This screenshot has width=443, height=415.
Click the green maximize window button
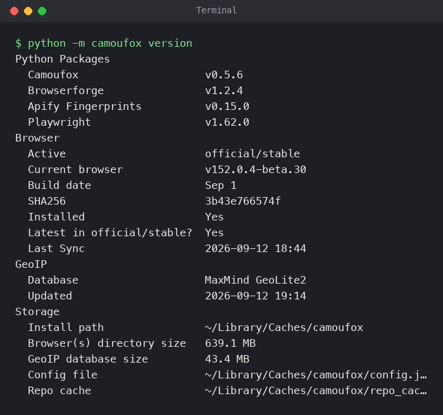click(42, 11)
